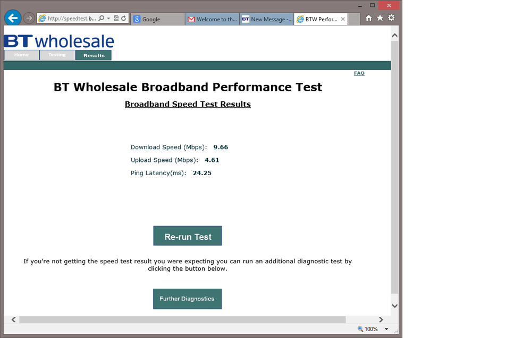
Task: Click the 'Ping Latency(ms):' label
Action: click(x=158, y=173)
